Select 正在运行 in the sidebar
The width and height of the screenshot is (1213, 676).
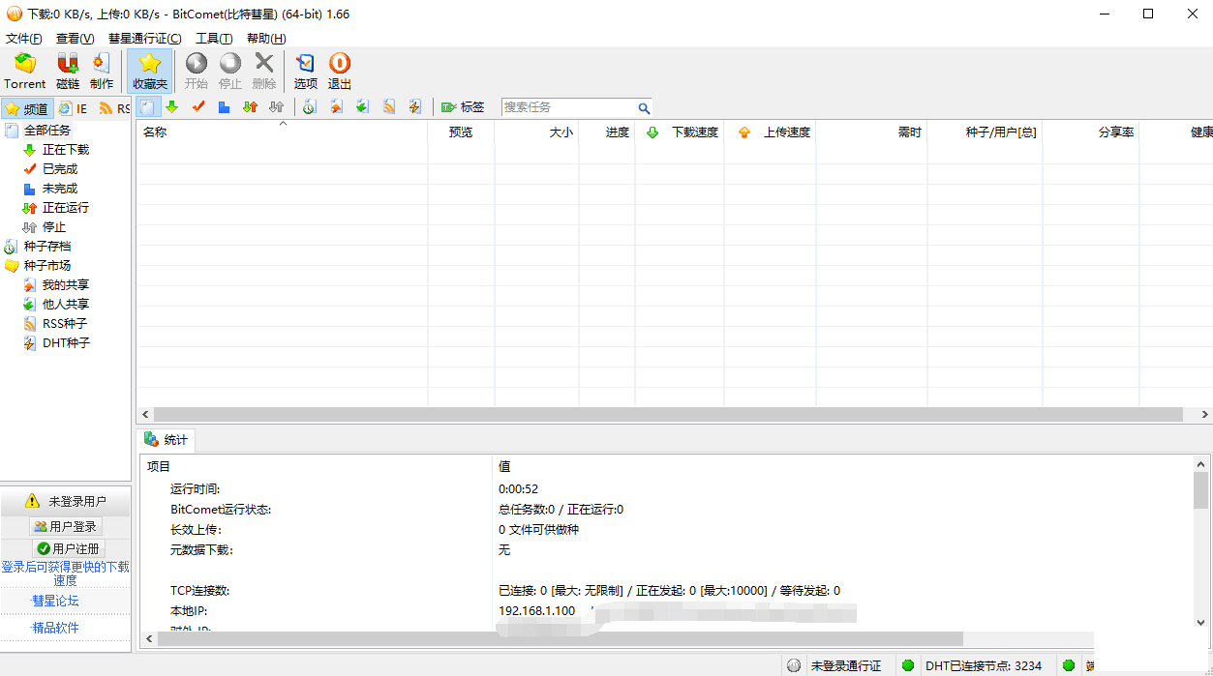pyautogui.click(x=66, y=207)
